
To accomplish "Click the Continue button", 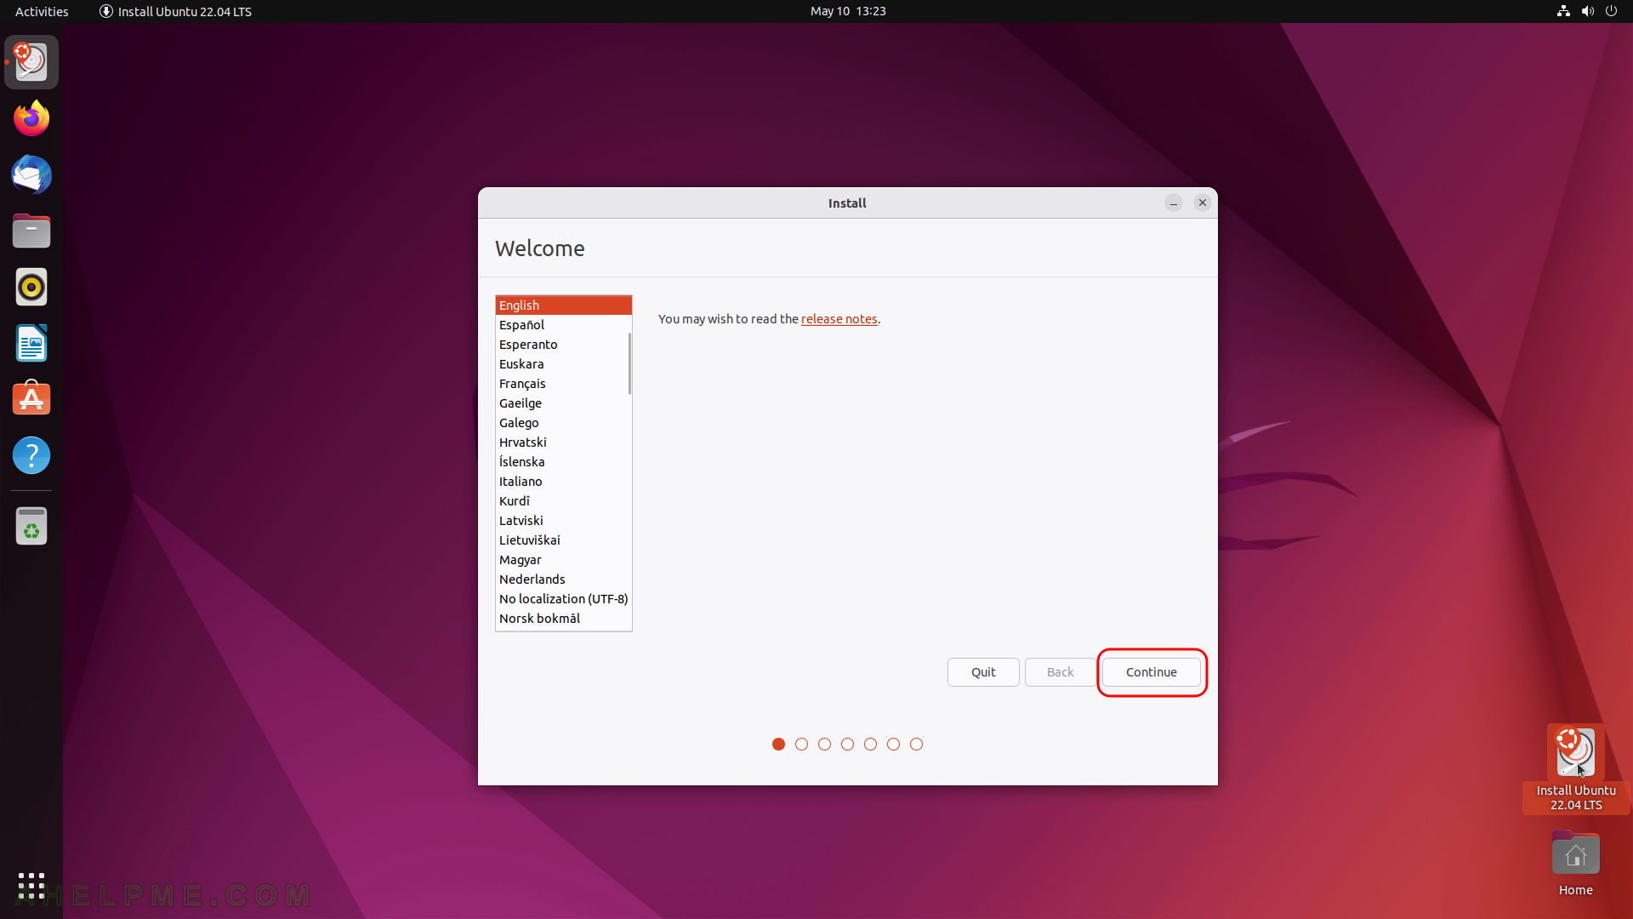I will 1152,672.
